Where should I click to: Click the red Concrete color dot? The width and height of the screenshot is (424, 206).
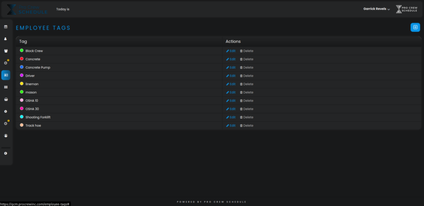tap(22, 59)
